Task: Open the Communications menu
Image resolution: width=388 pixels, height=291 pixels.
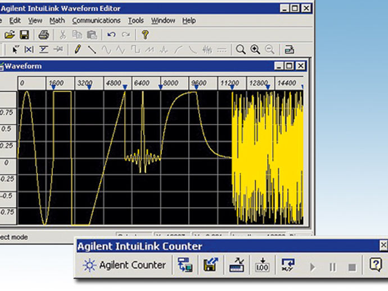Action: pyautogui.click(x=96, y=21)
